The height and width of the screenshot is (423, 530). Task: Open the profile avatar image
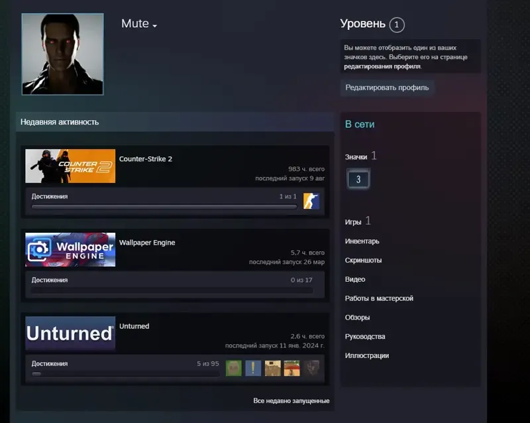point(62,54)
